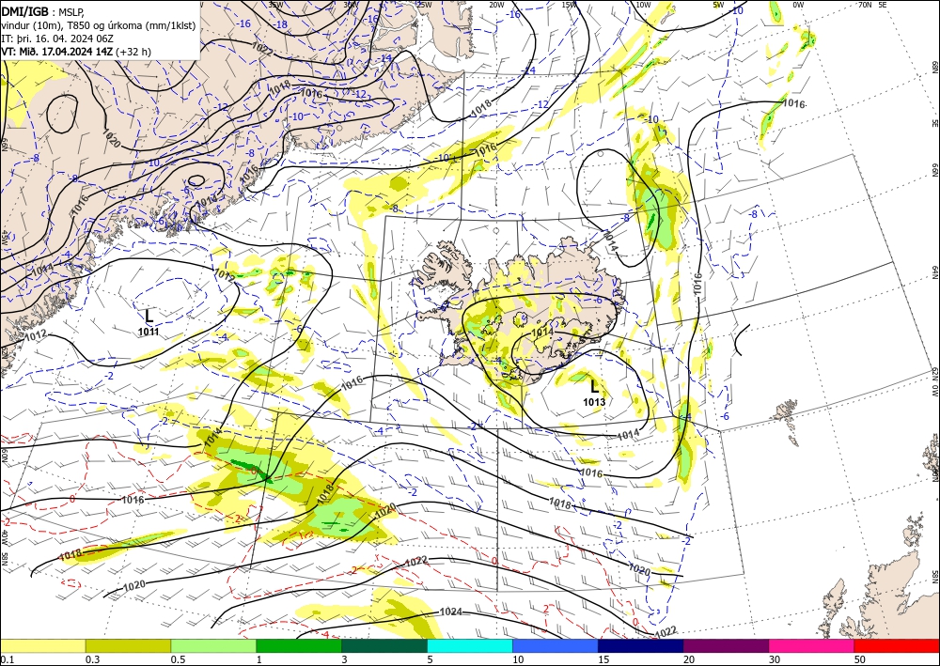The width and height of the screenshot is (940, 666).
Task: Click the '15' legend scale label
Action: tap(603, 659)
